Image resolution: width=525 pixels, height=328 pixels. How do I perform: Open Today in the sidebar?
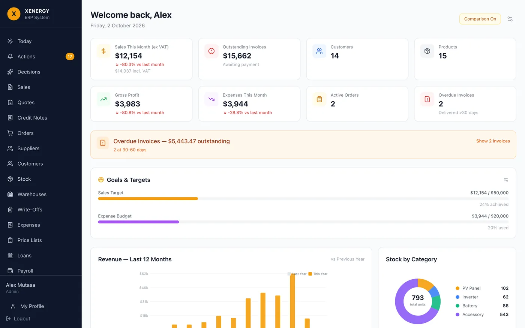41,41
